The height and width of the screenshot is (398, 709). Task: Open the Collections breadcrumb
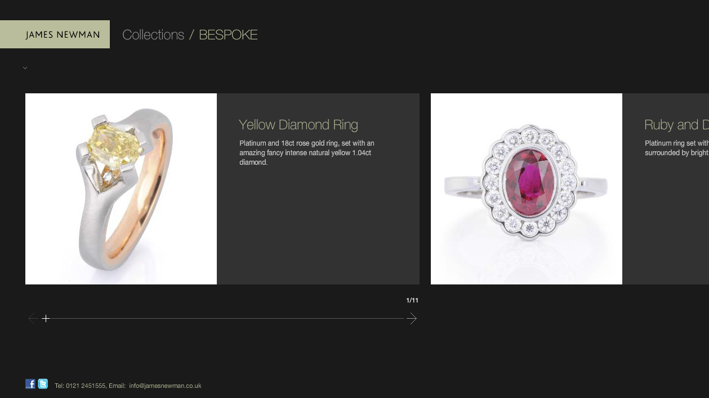pos(153,34)
